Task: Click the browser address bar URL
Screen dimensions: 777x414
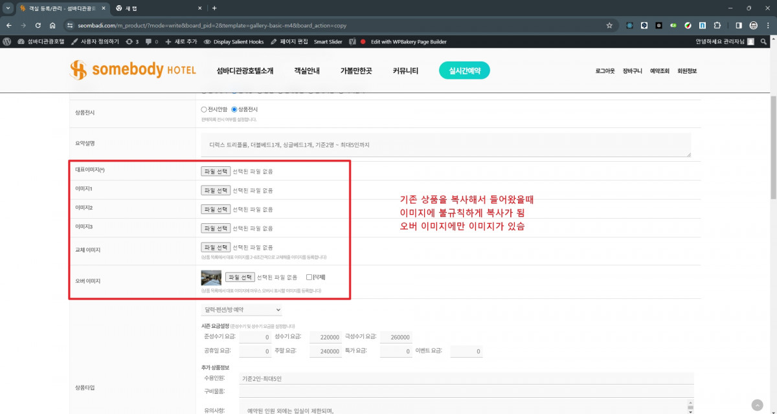Action: point(212,25)
